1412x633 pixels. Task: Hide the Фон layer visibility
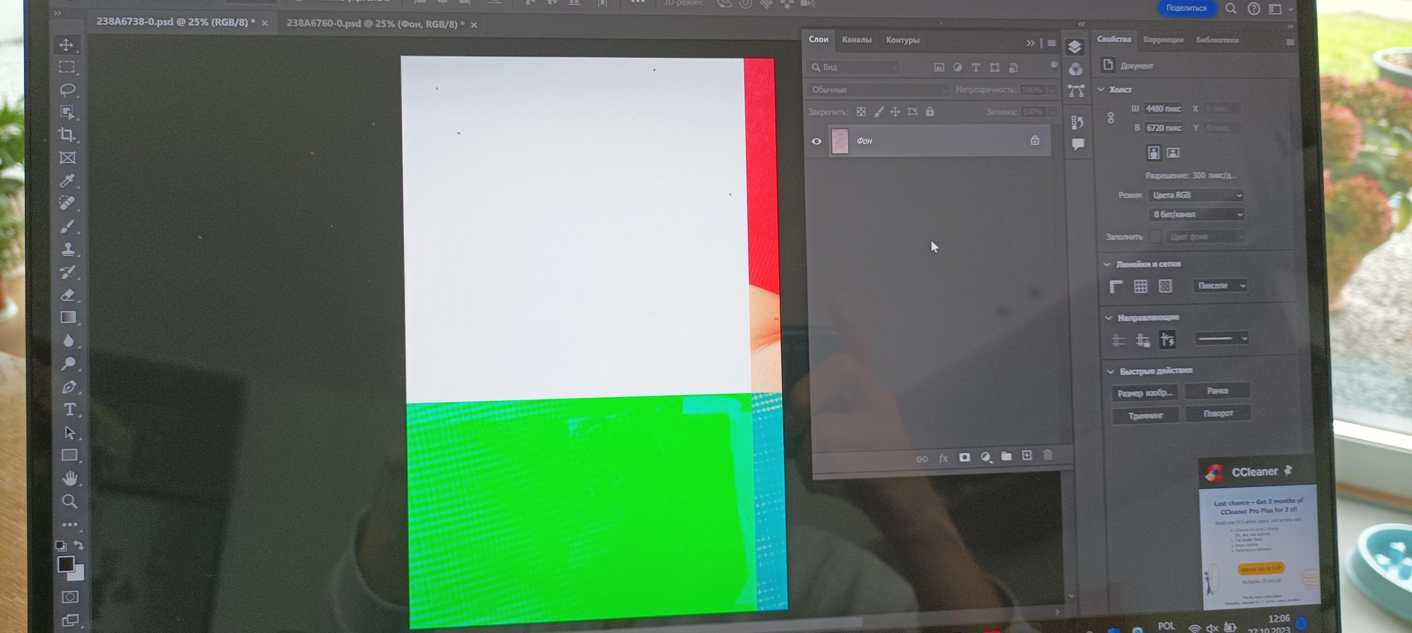coord(816,142)
